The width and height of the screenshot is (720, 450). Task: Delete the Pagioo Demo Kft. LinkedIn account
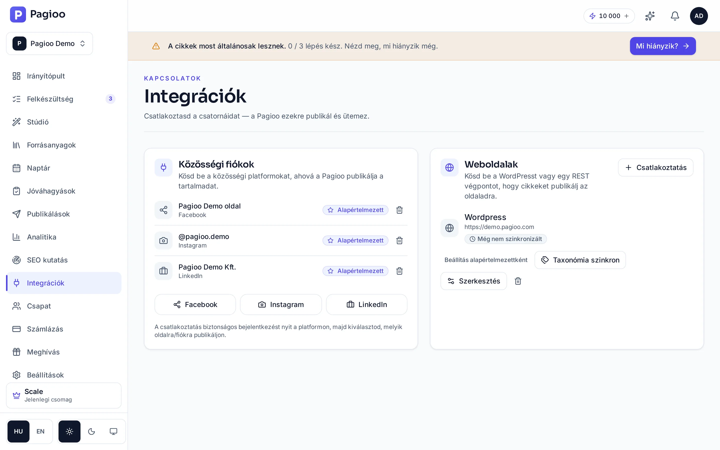(x=399, y=271)
